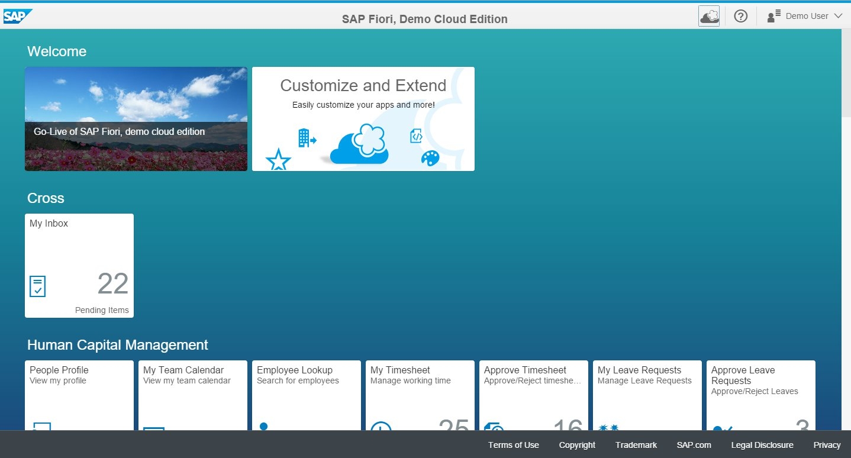The image size is (851, 458).
Task: Click the Copyright footer link
Action: pyautogui.click(x=577, y=445)
